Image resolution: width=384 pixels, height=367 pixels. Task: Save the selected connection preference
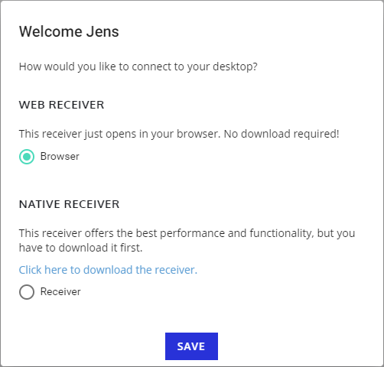[191, 346]
